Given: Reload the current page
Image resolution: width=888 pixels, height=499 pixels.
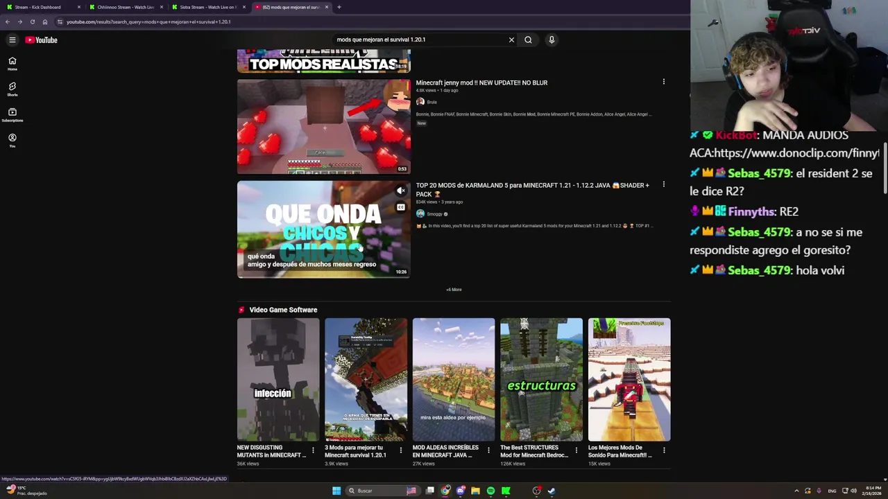Looking at the screenshot, I should tap(33, 21).
